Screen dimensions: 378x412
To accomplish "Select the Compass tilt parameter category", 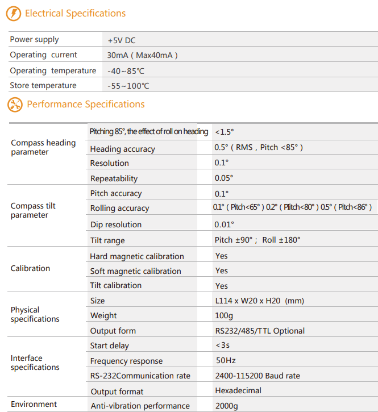I will pos(33,210).
